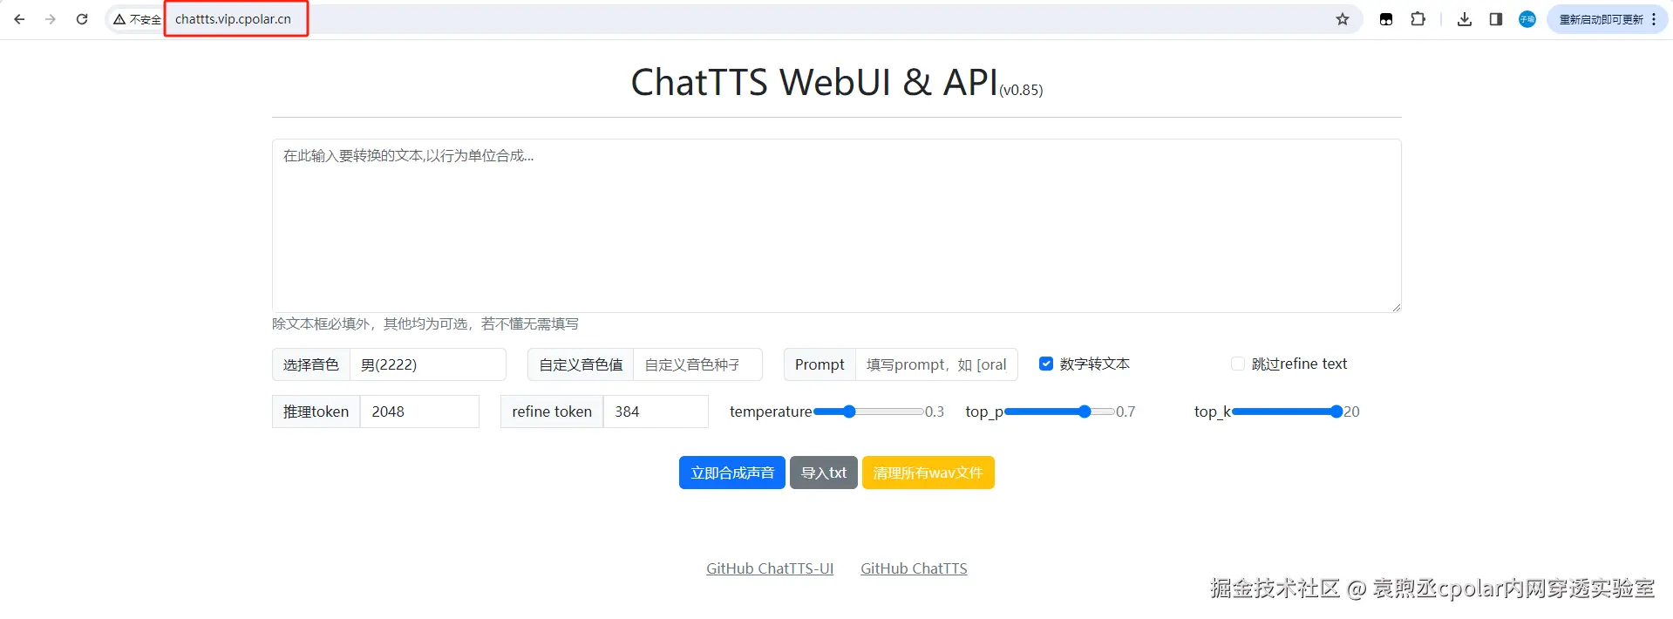The height and width of the screenshot is (619, 1673).
Task: Bookmark this page with the star icon
Action: coord(1343,19)
